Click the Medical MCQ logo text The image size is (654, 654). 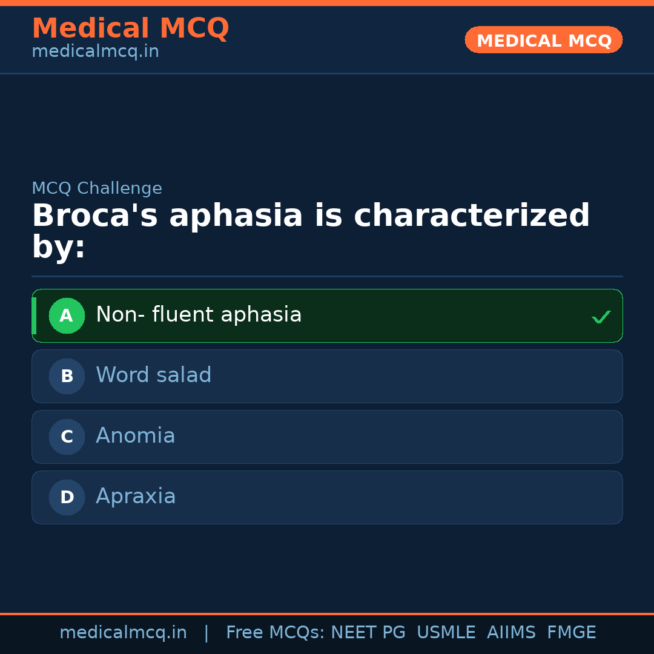[130, 28]
